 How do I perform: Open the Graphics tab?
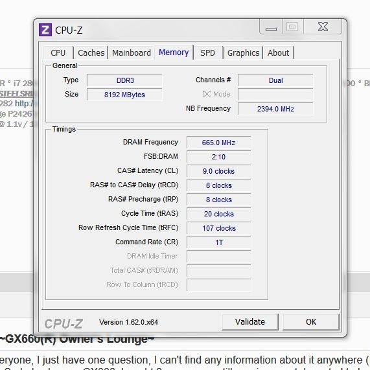pos(243,52)
